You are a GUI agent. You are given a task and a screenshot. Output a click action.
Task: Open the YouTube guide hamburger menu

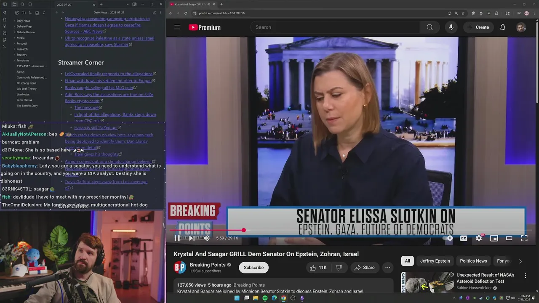point(177,27)
